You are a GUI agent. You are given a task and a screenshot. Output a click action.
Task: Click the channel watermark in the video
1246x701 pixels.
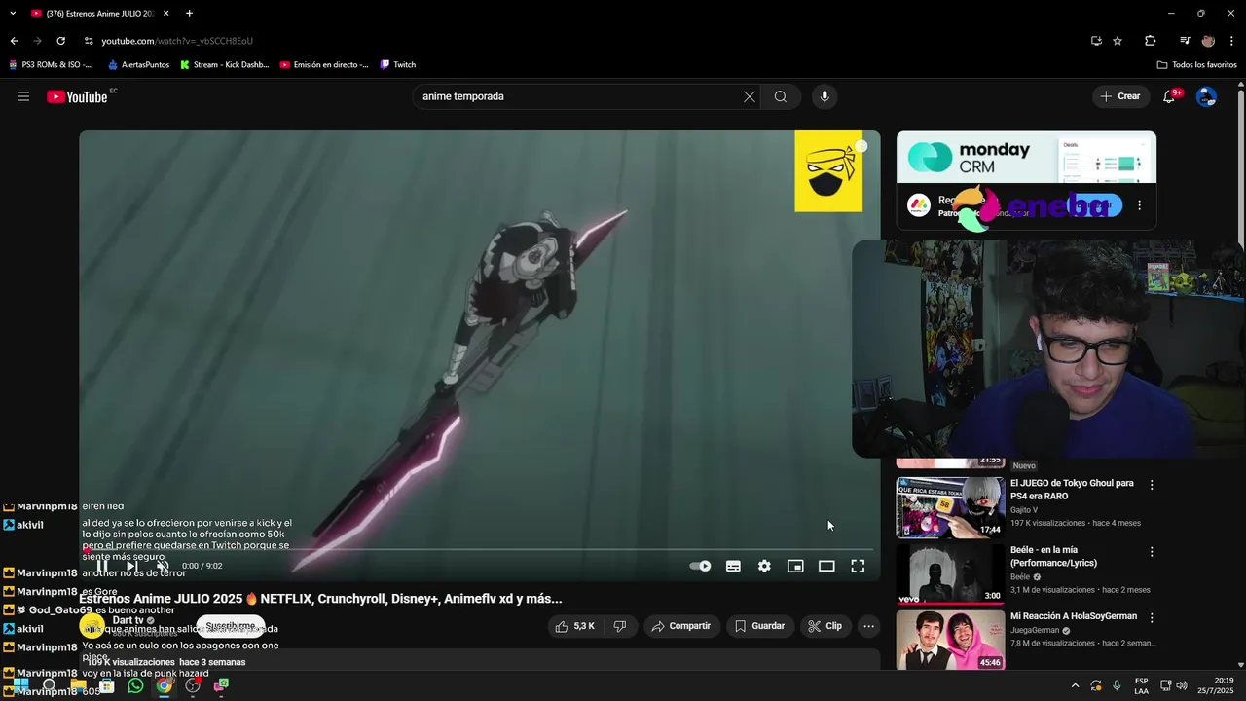tap(828, 171)
